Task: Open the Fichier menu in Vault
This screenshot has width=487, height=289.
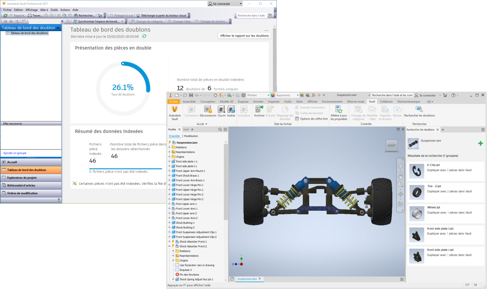Action: click(x=7, y=10)
